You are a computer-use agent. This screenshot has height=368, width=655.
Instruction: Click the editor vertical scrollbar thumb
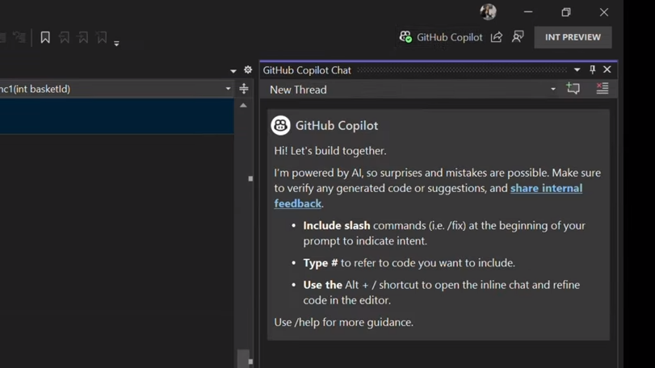tap(243, 358)
